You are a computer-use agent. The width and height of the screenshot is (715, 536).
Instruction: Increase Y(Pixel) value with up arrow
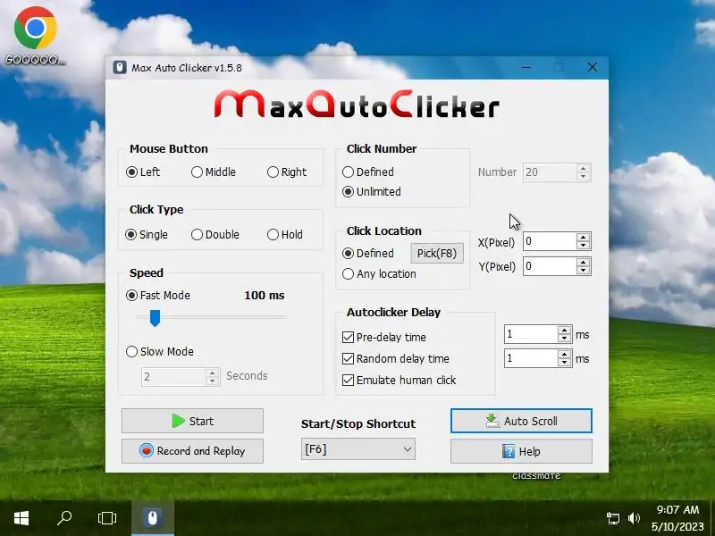click(x=584, y=263)
